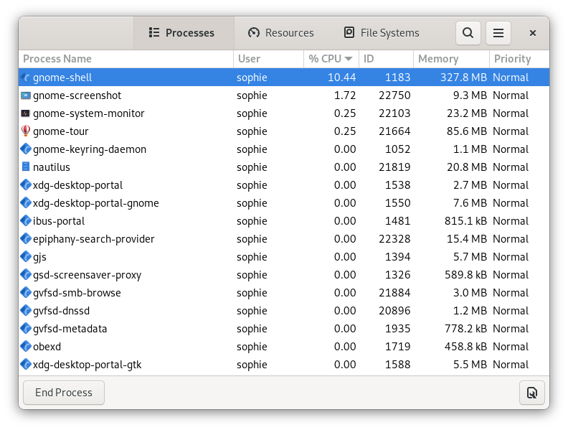Click the gnome-tour balloon icon
This screenshot has width=568, height=430.
coord(26,131)
